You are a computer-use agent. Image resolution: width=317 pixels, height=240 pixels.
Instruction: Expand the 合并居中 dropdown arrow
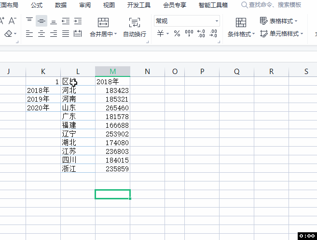116,34
